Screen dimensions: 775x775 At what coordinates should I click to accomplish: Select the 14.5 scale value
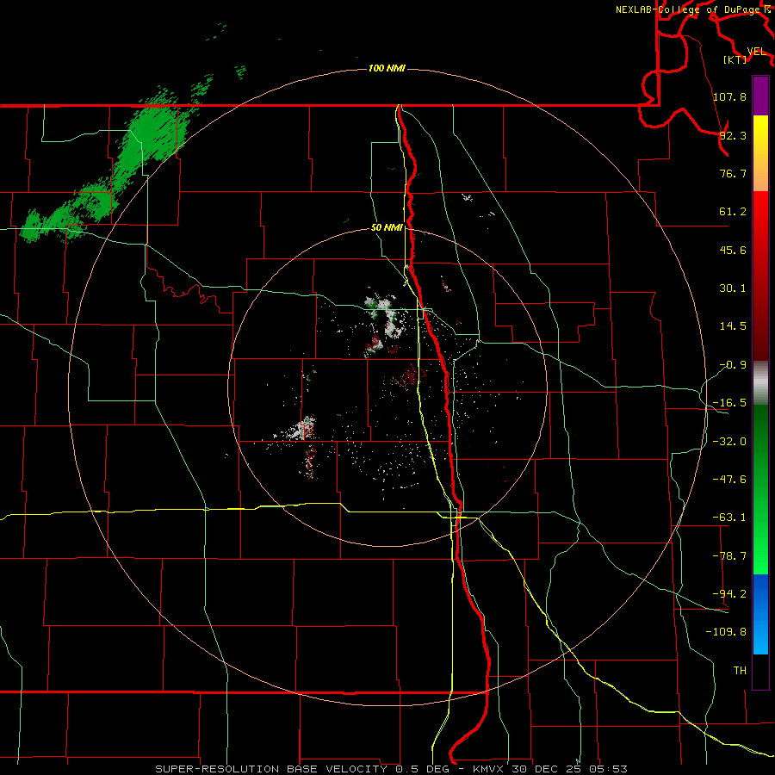pos(733,326)
